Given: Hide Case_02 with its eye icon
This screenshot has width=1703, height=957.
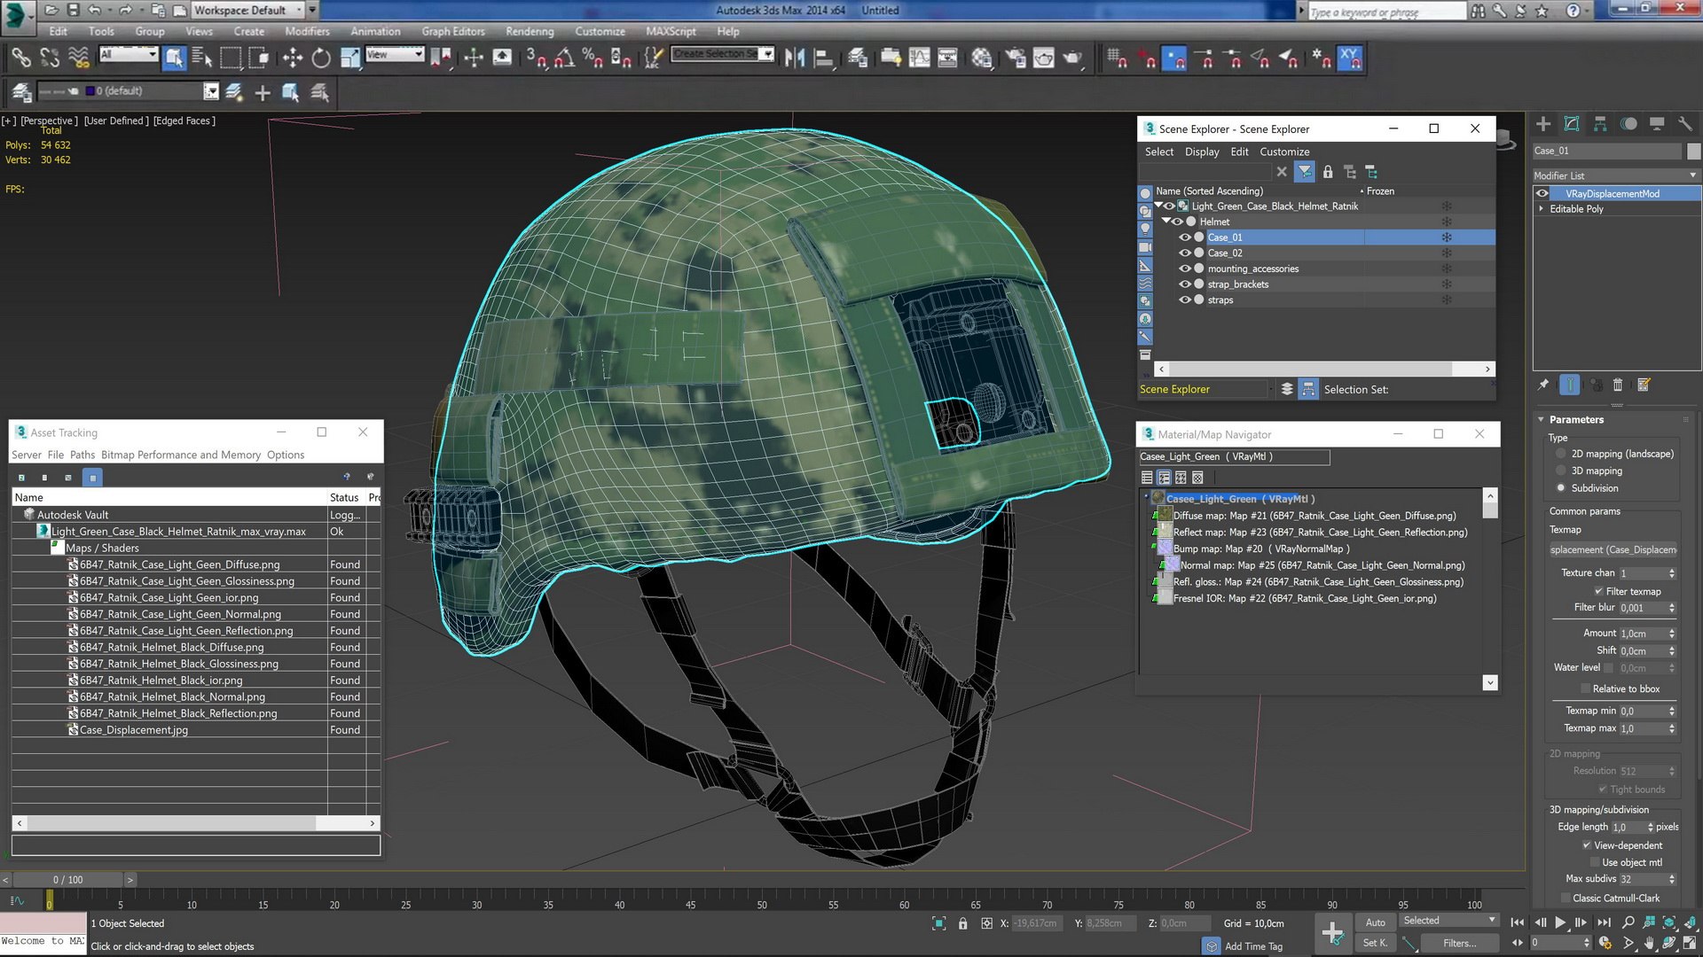Looking at the screenshot, I should pos(1185,253).
